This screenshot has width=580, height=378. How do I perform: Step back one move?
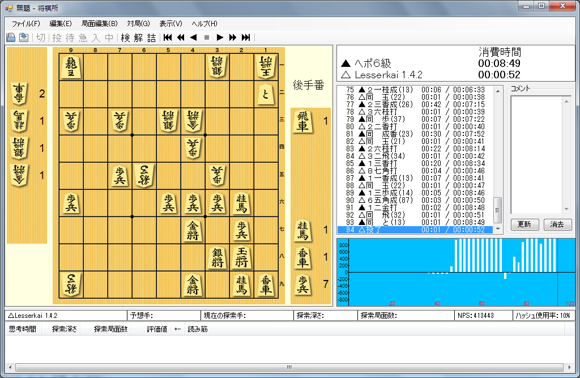click(193, 38)
